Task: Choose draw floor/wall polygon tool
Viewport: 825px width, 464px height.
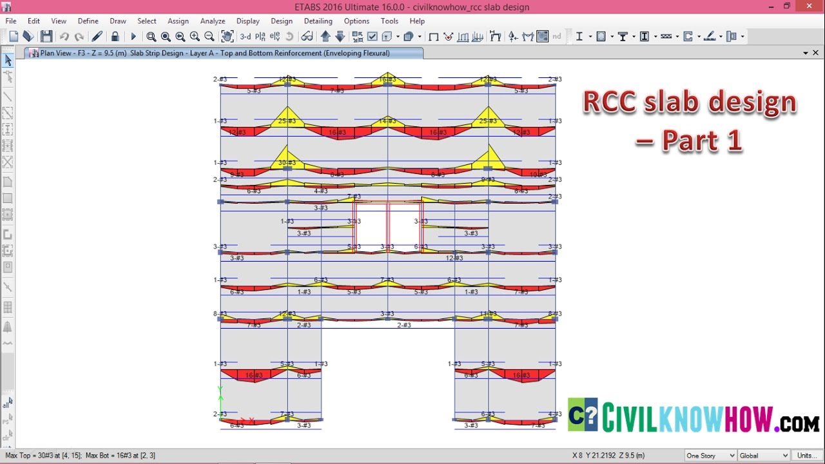Action: (x=8, y=182)
